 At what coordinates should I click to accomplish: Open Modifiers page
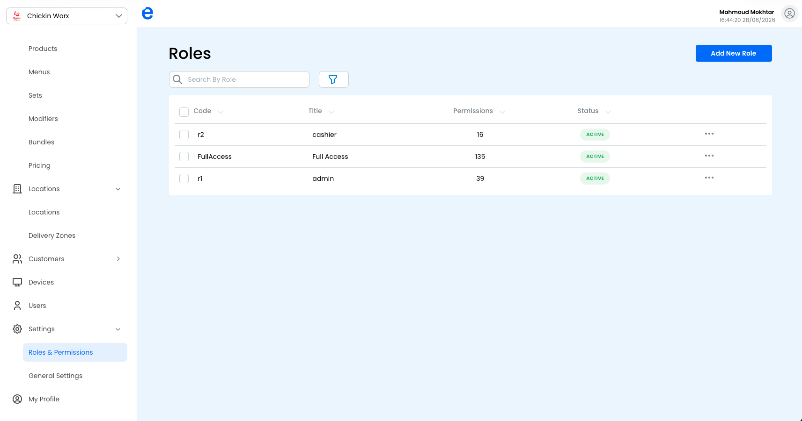[43, 119]
